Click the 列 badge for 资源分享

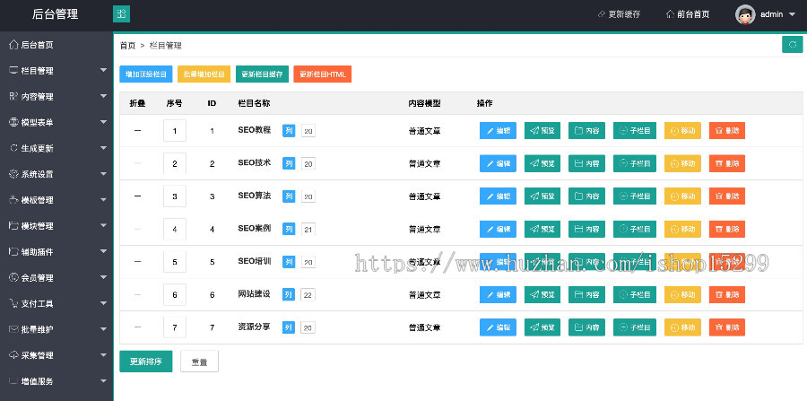click(x=289, y=327)
